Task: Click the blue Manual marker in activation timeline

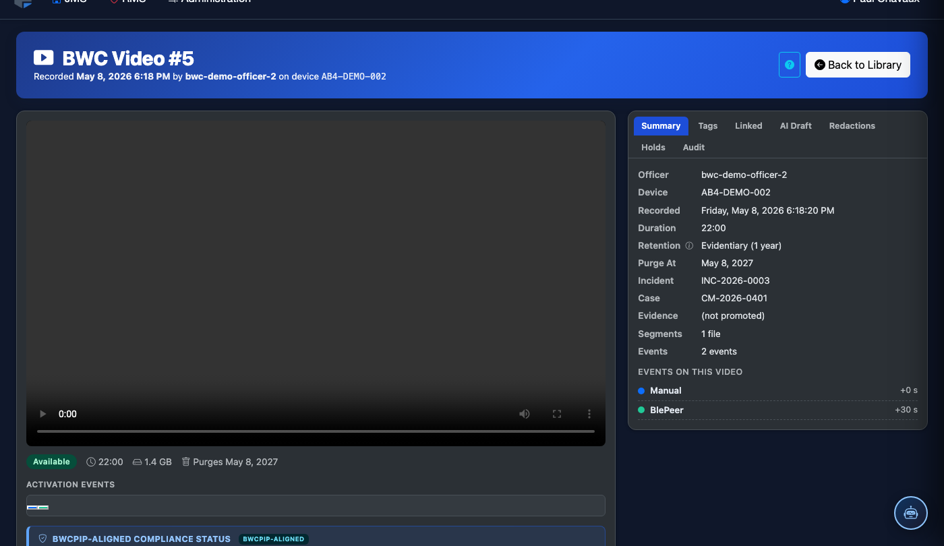Action: coord(32,507)
